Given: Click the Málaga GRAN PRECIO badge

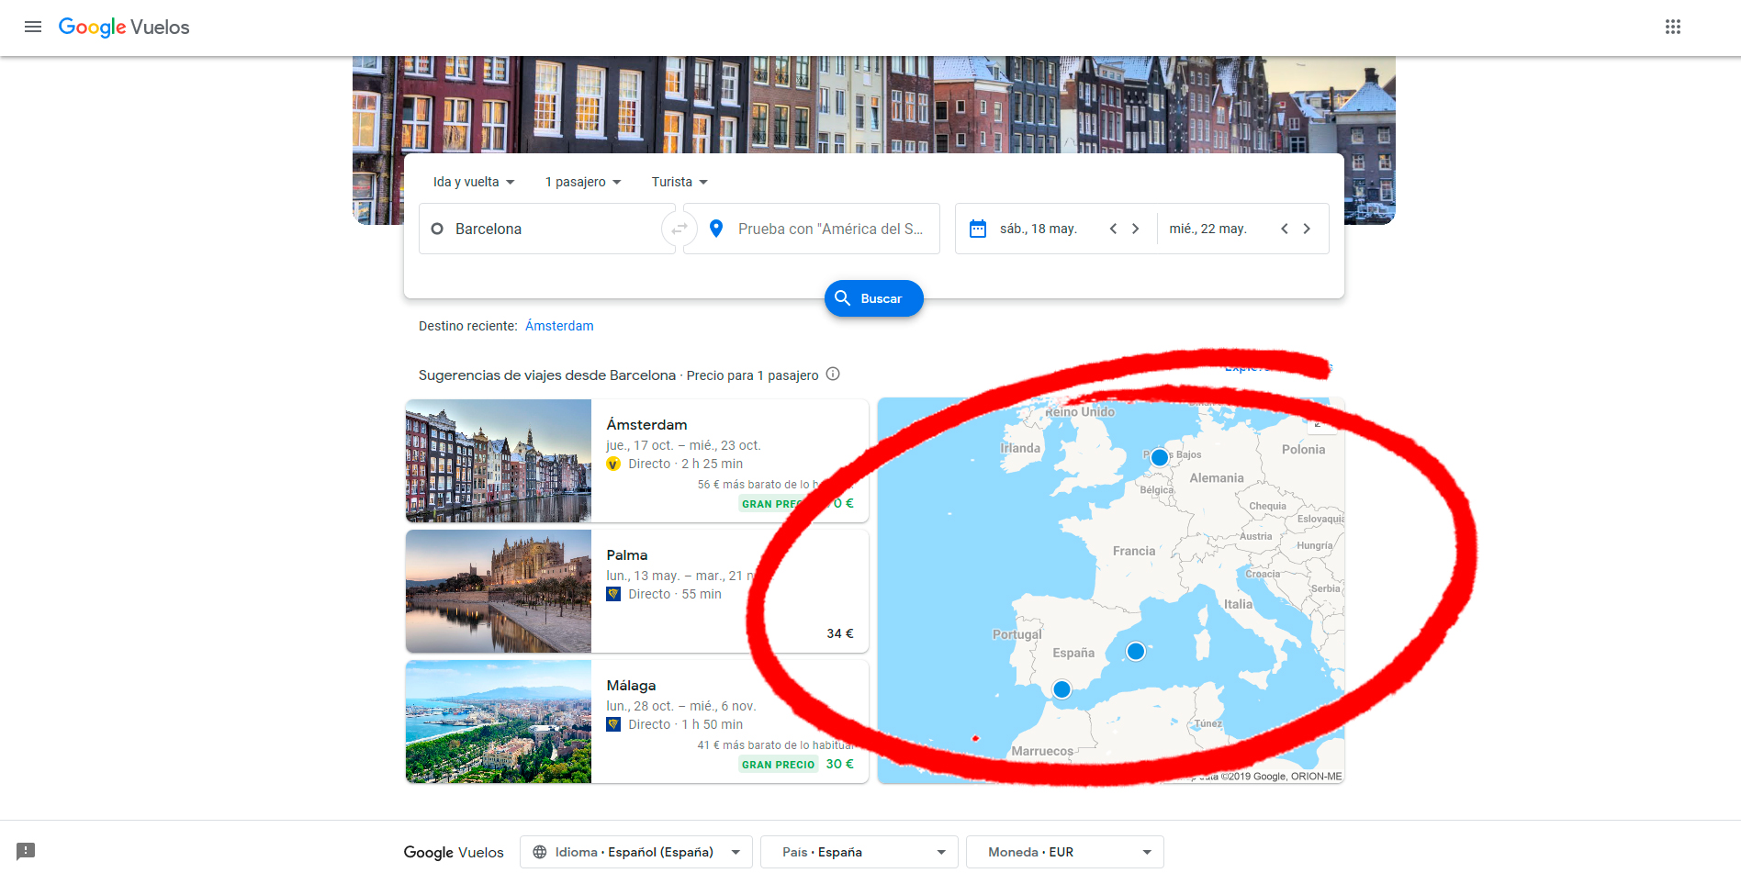Looking at the screenshot, I should point(779,765).
